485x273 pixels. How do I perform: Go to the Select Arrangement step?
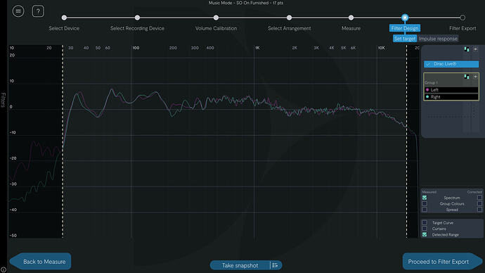pos(289,28)
